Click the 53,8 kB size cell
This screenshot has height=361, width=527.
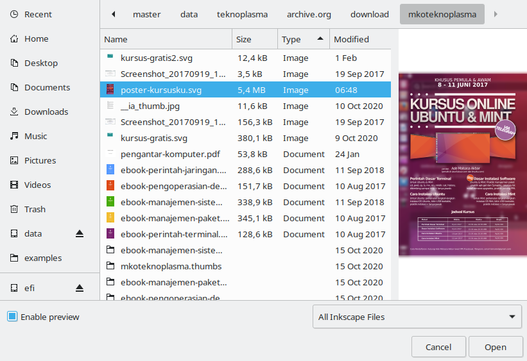click(252, 154)
